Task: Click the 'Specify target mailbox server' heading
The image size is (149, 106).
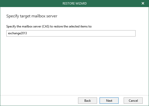Action: (32, 16)
